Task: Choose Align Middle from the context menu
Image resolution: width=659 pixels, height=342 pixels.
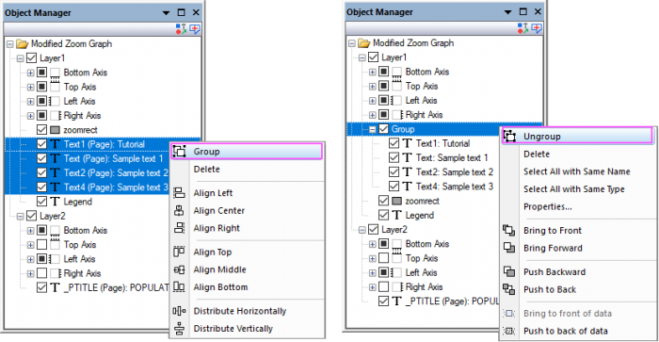Action: [219, 269]
